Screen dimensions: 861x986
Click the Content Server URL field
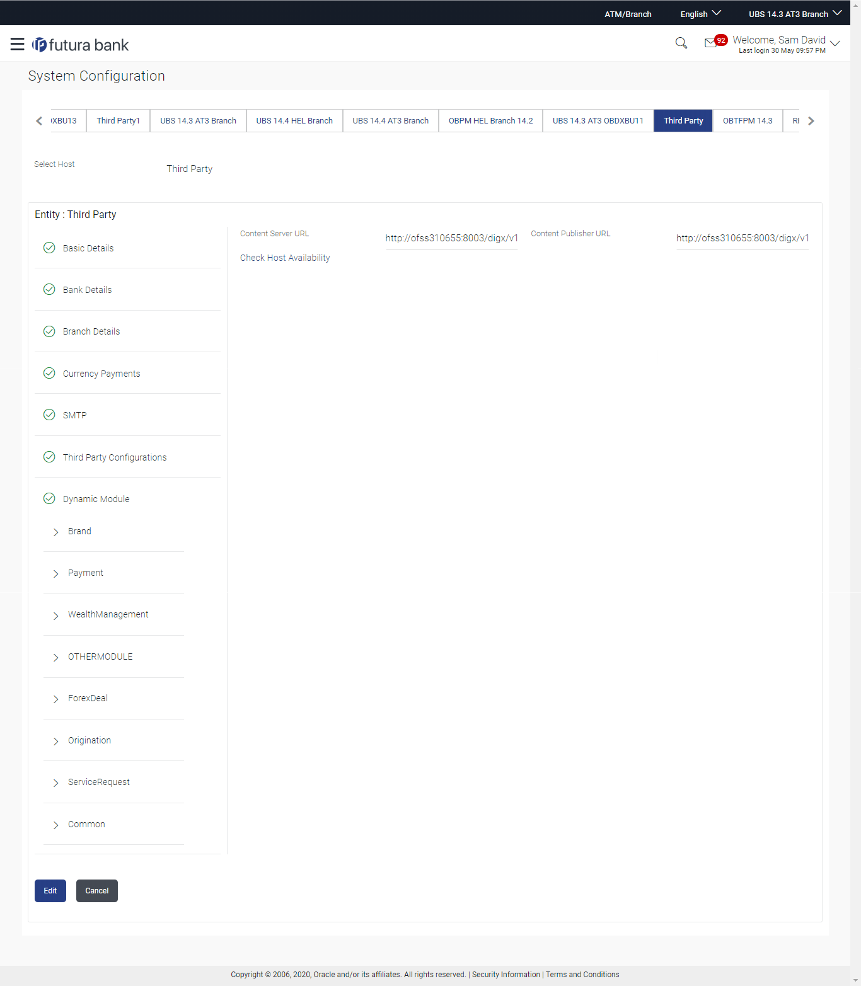point(451,238)
